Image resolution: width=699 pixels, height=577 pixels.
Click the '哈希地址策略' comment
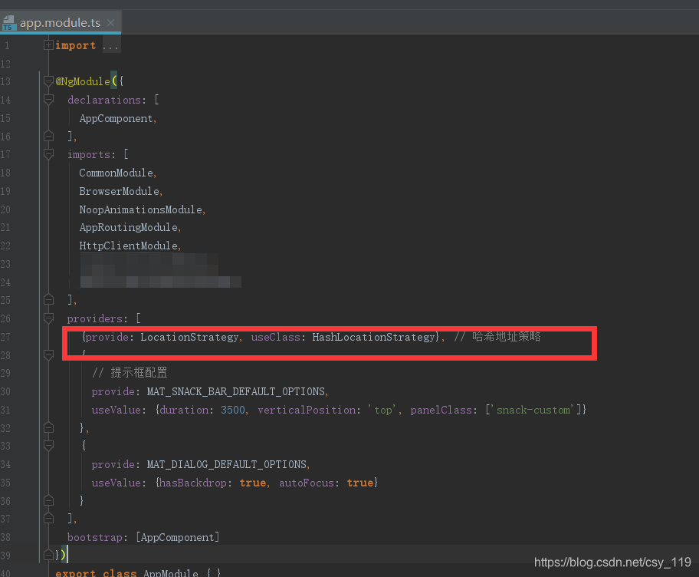point(507,336)
